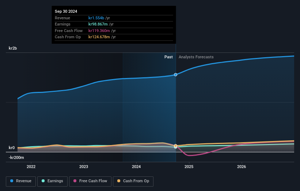Click the Free Cash Flow row label in tooltip
Viewport: 300px width, 191px height.
69,31
